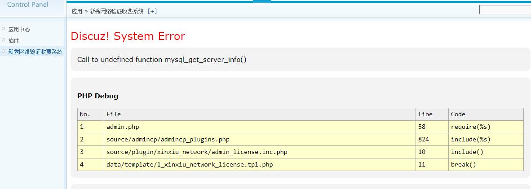Click row number 2 in debug table
The width and height of the screenshot is (531, 189).
click(91, 140)
